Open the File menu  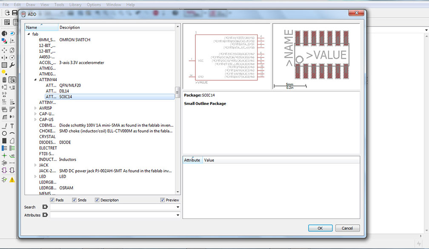(x=6, y=5)
